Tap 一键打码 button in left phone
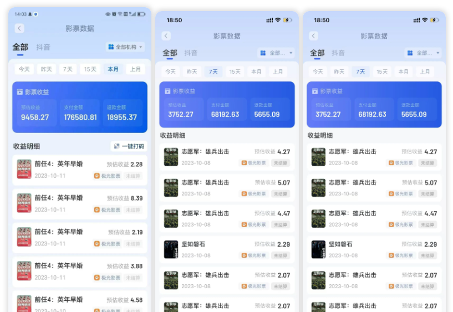The height and width of the screenshot is (312, 453). (129, 146)
